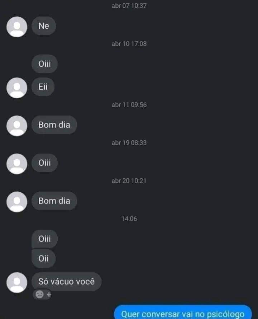Click the "Oii" message bubble
The image size is (258, 319).
[x=43, y=259]
